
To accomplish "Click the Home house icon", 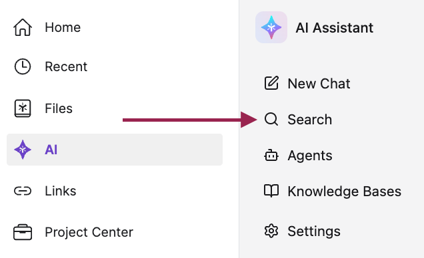I will click(23, 27).
